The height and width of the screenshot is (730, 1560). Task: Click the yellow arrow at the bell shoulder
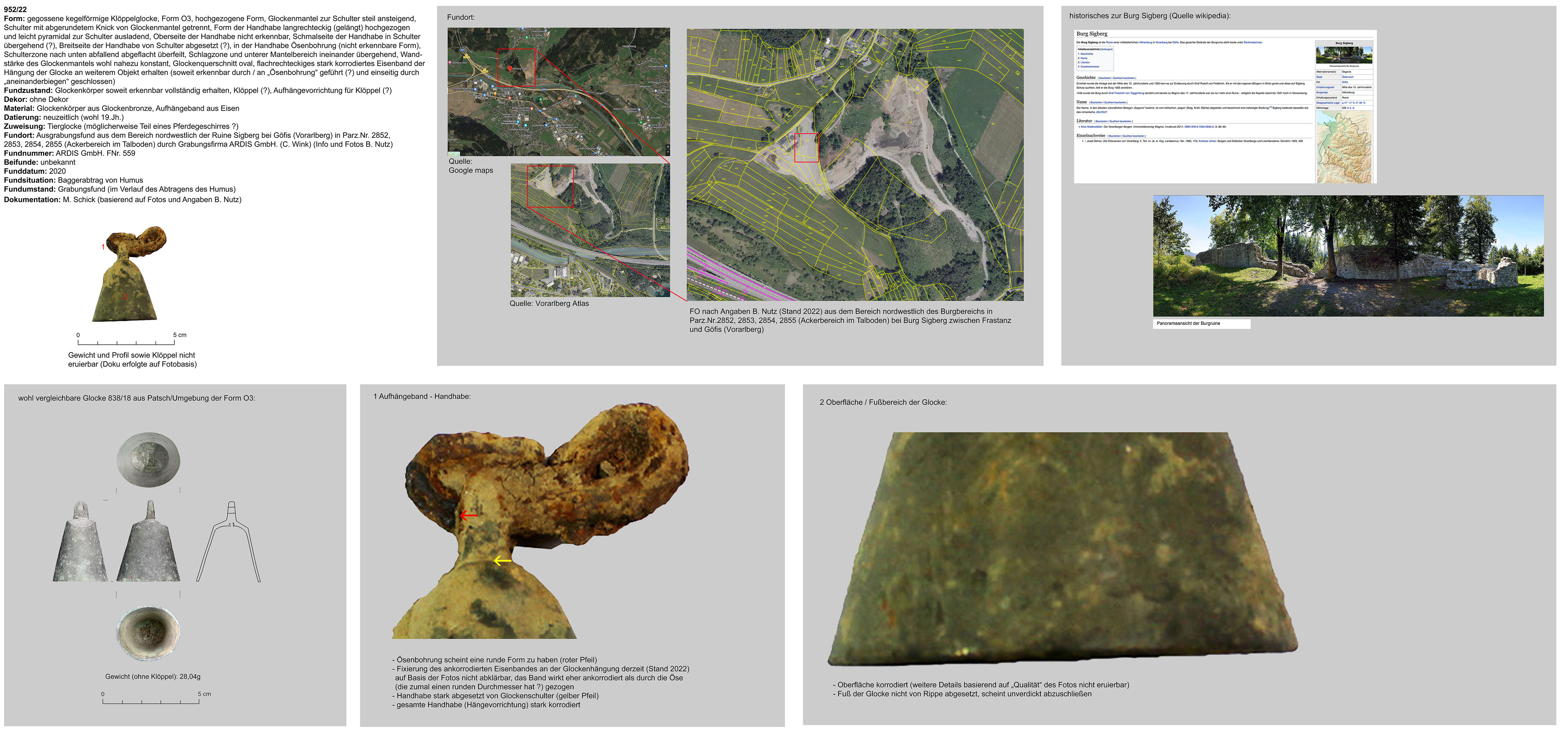click(x=502, y=561)
